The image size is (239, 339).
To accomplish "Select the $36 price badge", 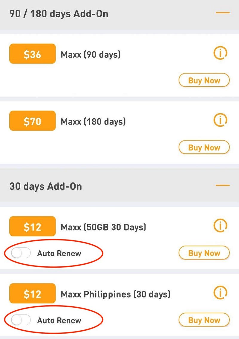I will click(x=33, y=54).
